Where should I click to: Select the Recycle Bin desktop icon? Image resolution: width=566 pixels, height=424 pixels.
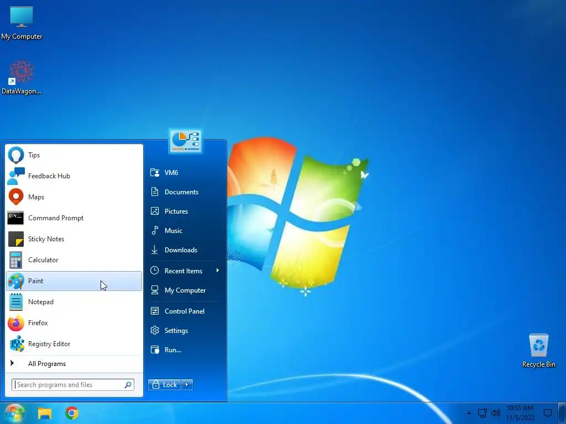(x=538, y=351)
